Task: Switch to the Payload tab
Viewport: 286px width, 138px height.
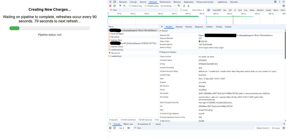Action: pos(179,27)
